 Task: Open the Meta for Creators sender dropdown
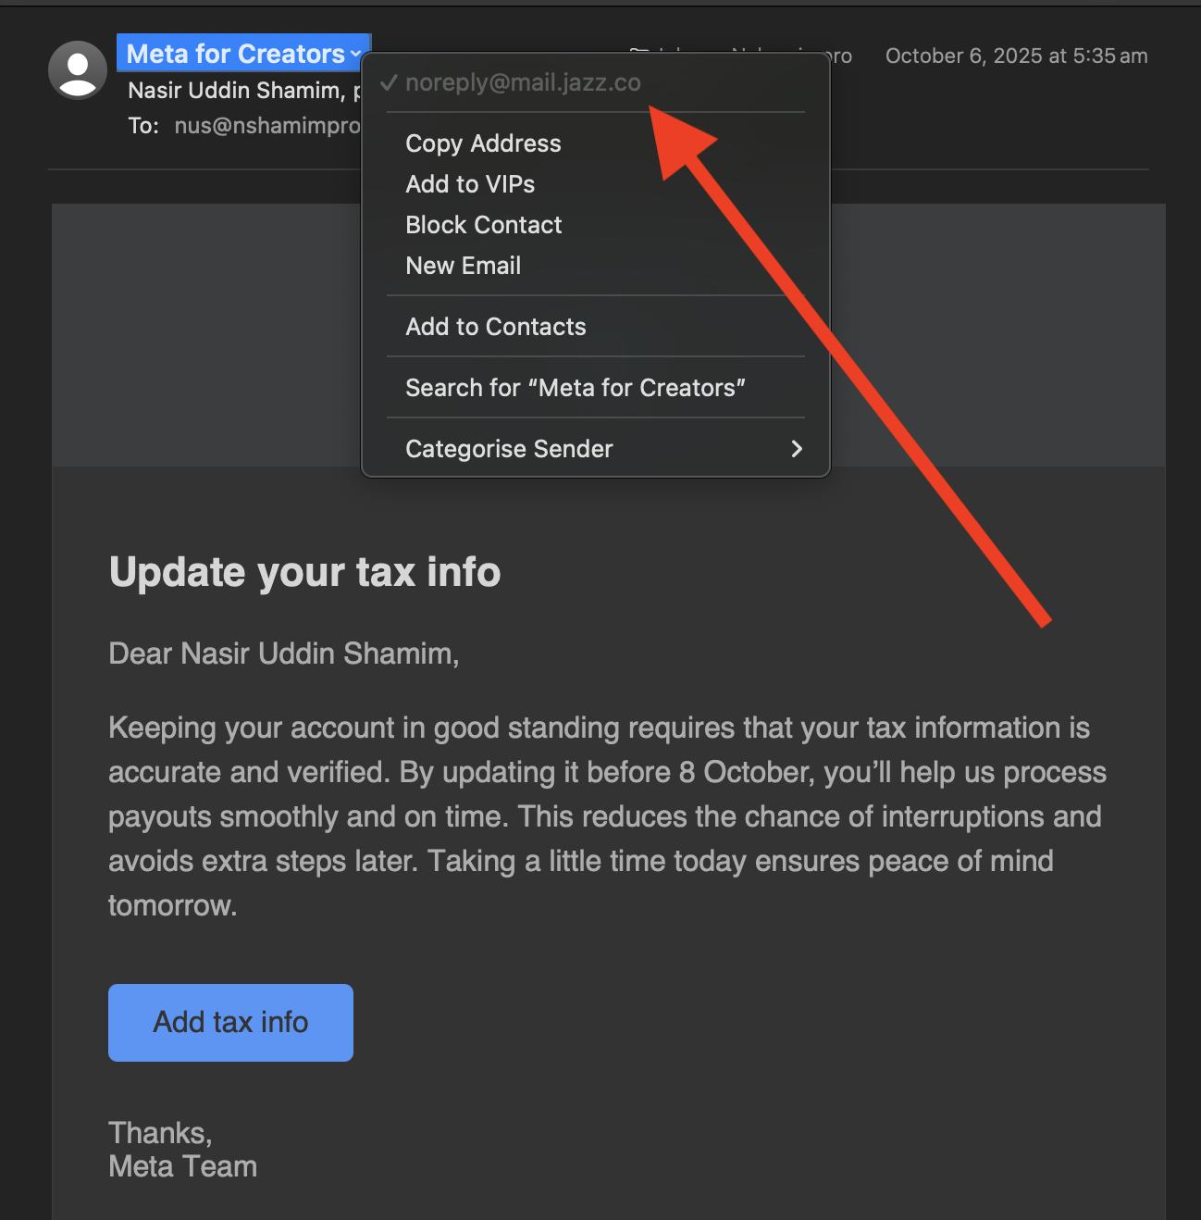click(x=244, y=54)
